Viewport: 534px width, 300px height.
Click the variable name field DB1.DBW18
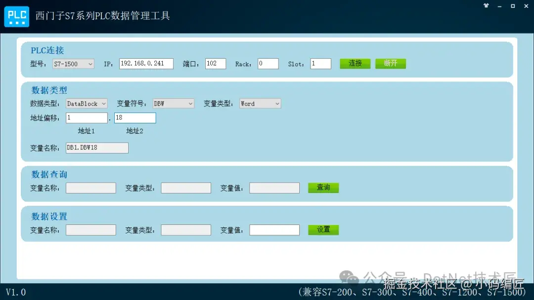point(97,148)
